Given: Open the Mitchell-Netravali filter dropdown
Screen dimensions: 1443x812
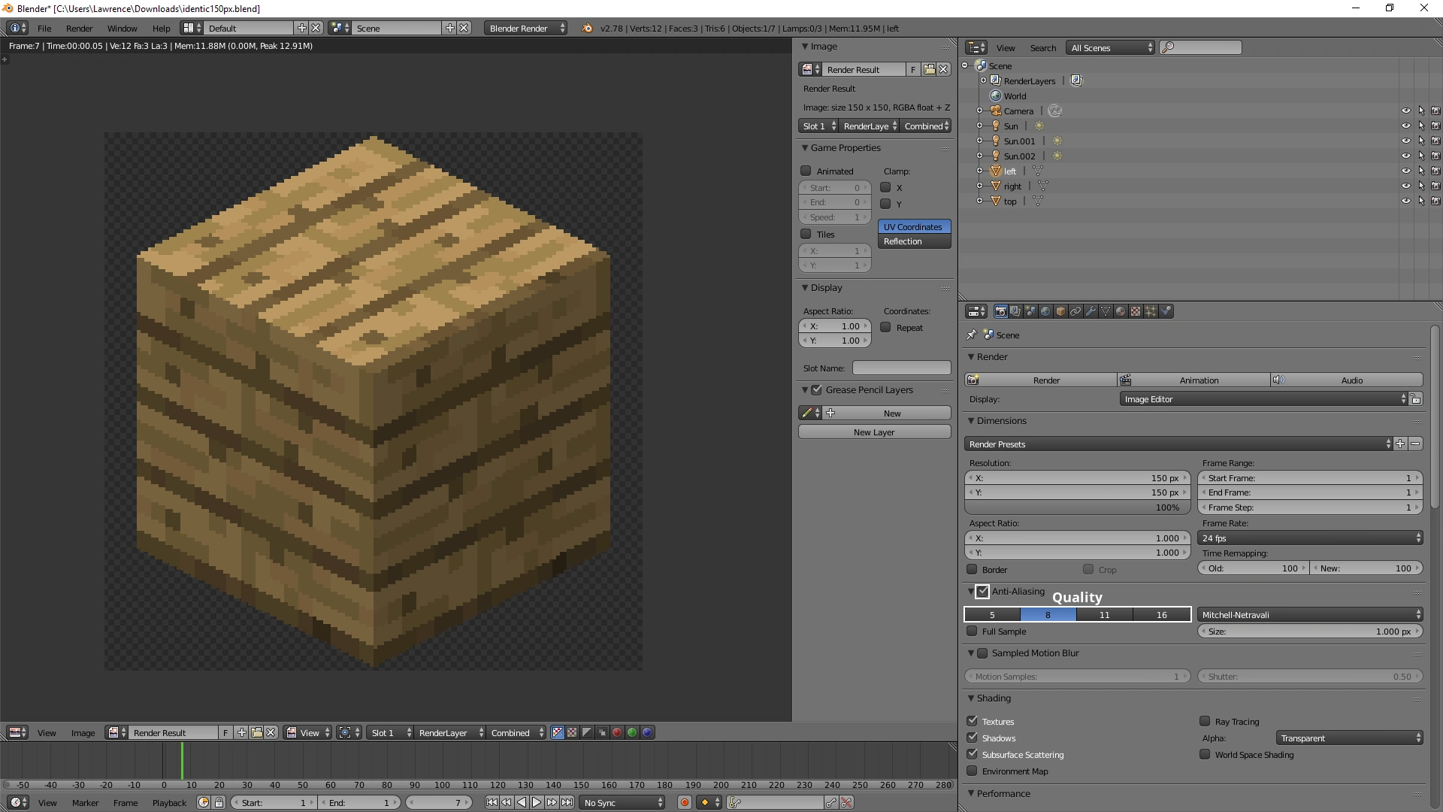Looking at the screenshot, I should [x=1310, y=615].
